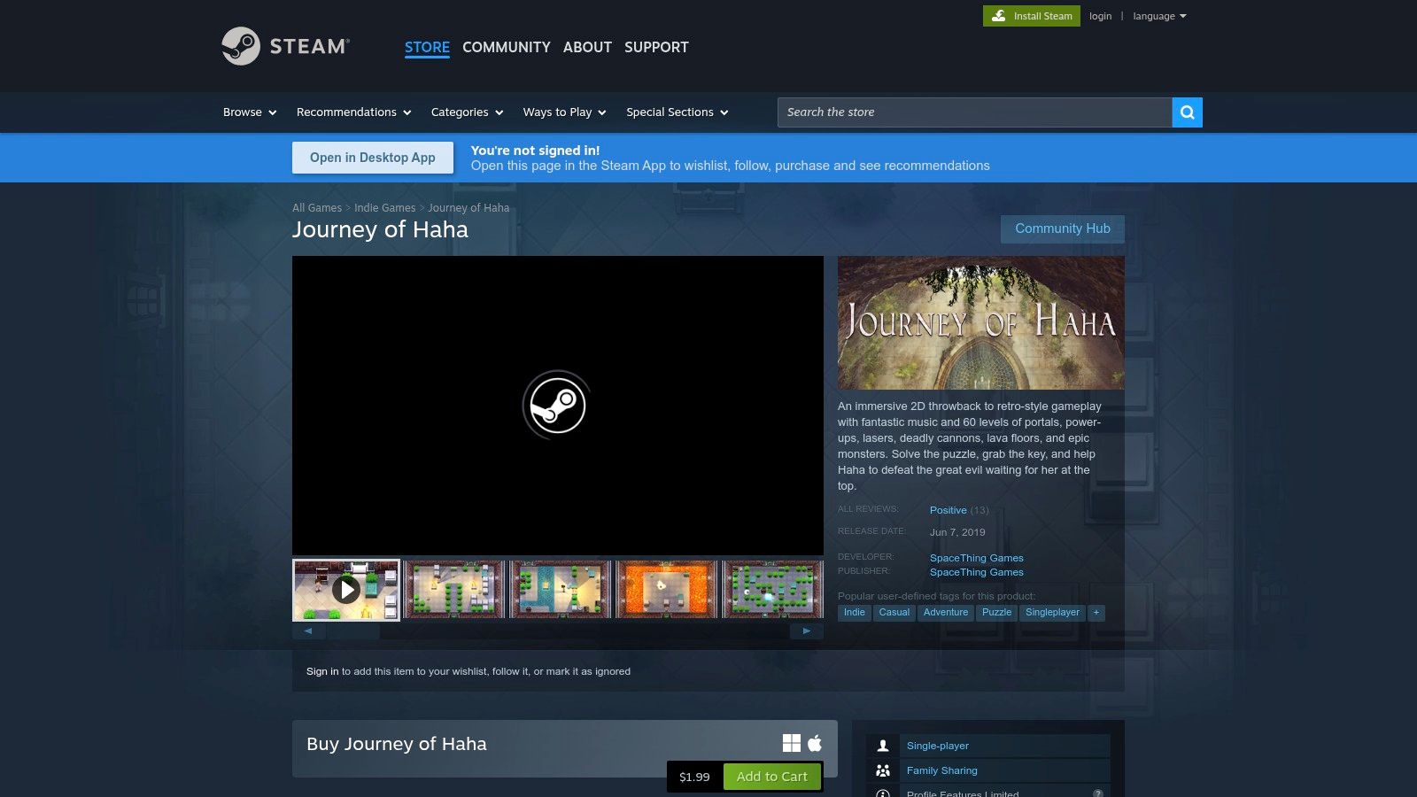Viewport: 1417px width, 797px height.
Task: Visit SpaceThing Games developer page
Action: pos(976,557)
